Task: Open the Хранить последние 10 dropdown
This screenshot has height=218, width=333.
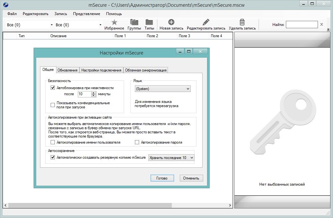Action: (x=171, y=158)
